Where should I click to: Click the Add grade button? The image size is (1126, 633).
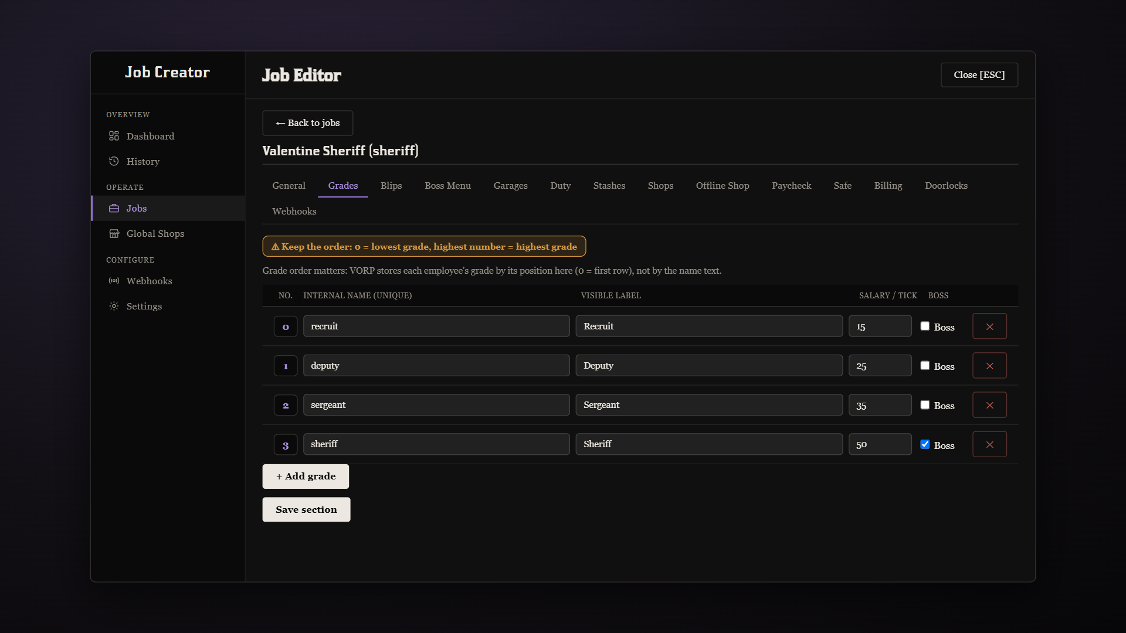(306, 477)
